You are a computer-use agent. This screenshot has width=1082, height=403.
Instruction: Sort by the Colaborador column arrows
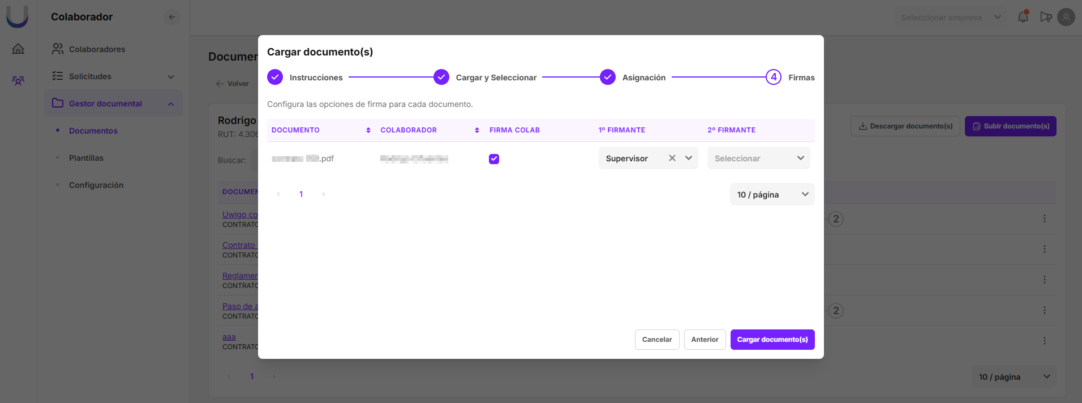point(477,130)
